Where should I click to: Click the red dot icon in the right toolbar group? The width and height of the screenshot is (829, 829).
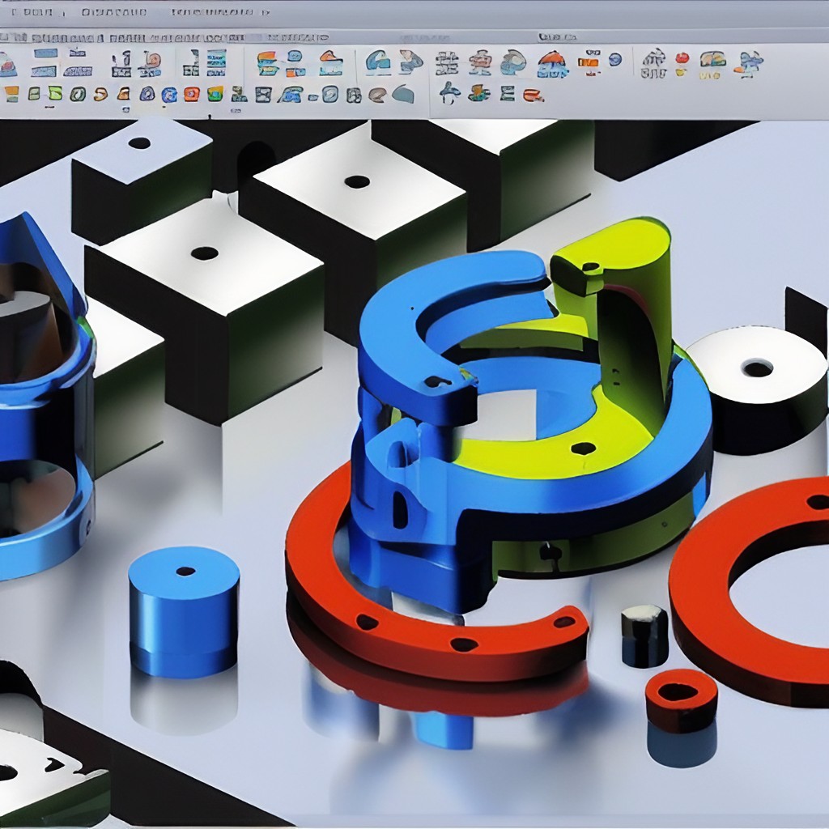pyautogui.click(x=682, y=58)
